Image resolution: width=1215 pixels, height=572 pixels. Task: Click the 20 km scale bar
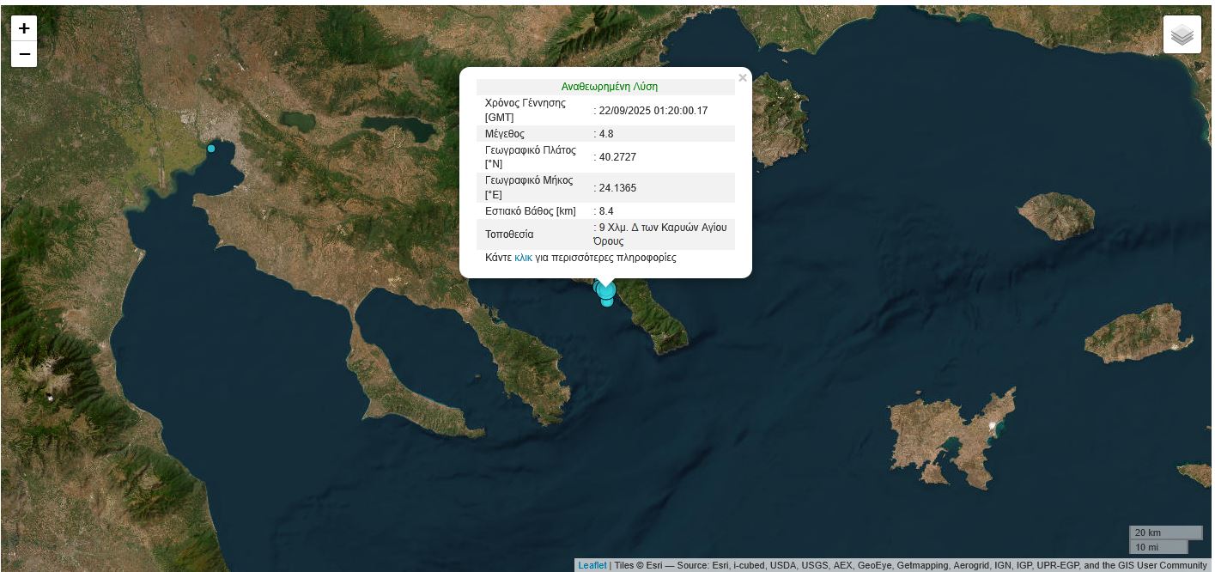pos(1164,532)
